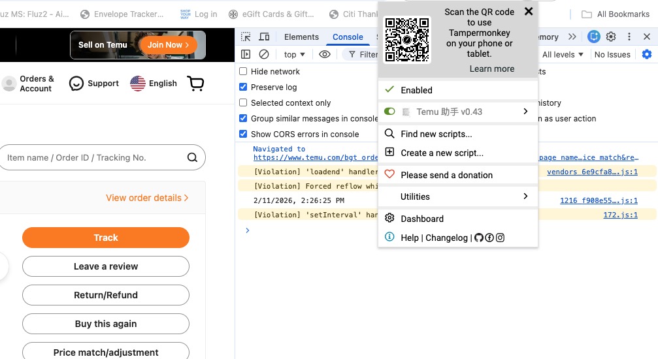The width and height of the screenshot is (658, 359).
Task: Select Create a new script menu item
Action: pyautogui.click(x=442, y=153)
